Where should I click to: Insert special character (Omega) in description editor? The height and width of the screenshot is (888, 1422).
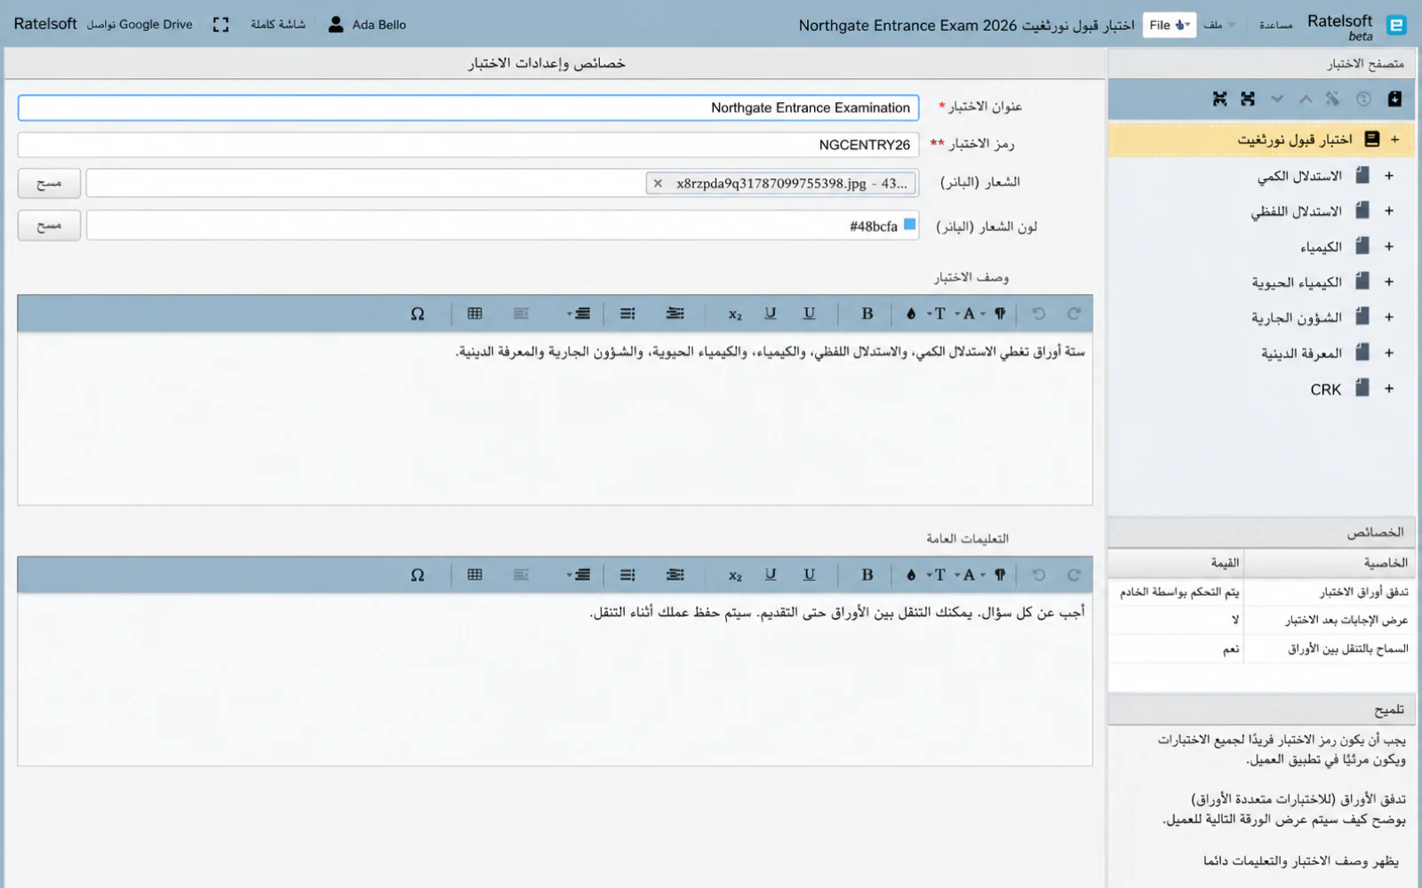(x=418, y=313)
